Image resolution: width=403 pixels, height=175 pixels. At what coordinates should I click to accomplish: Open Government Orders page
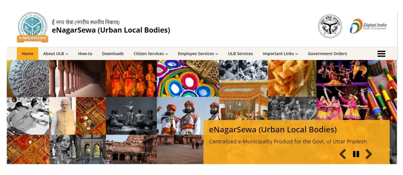pyautogui.click(x=327, y=54)
